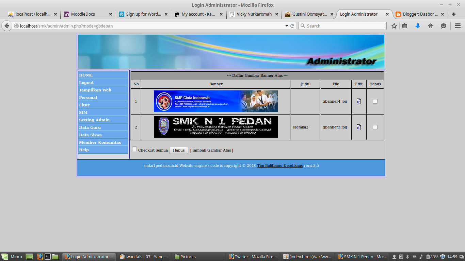The image size is (465, 261).
Task: Open the SIM sidebar menu
Action: 103,112
